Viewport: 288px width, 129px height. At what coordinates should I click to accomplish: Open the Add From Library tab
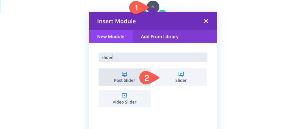coord(160,36)
